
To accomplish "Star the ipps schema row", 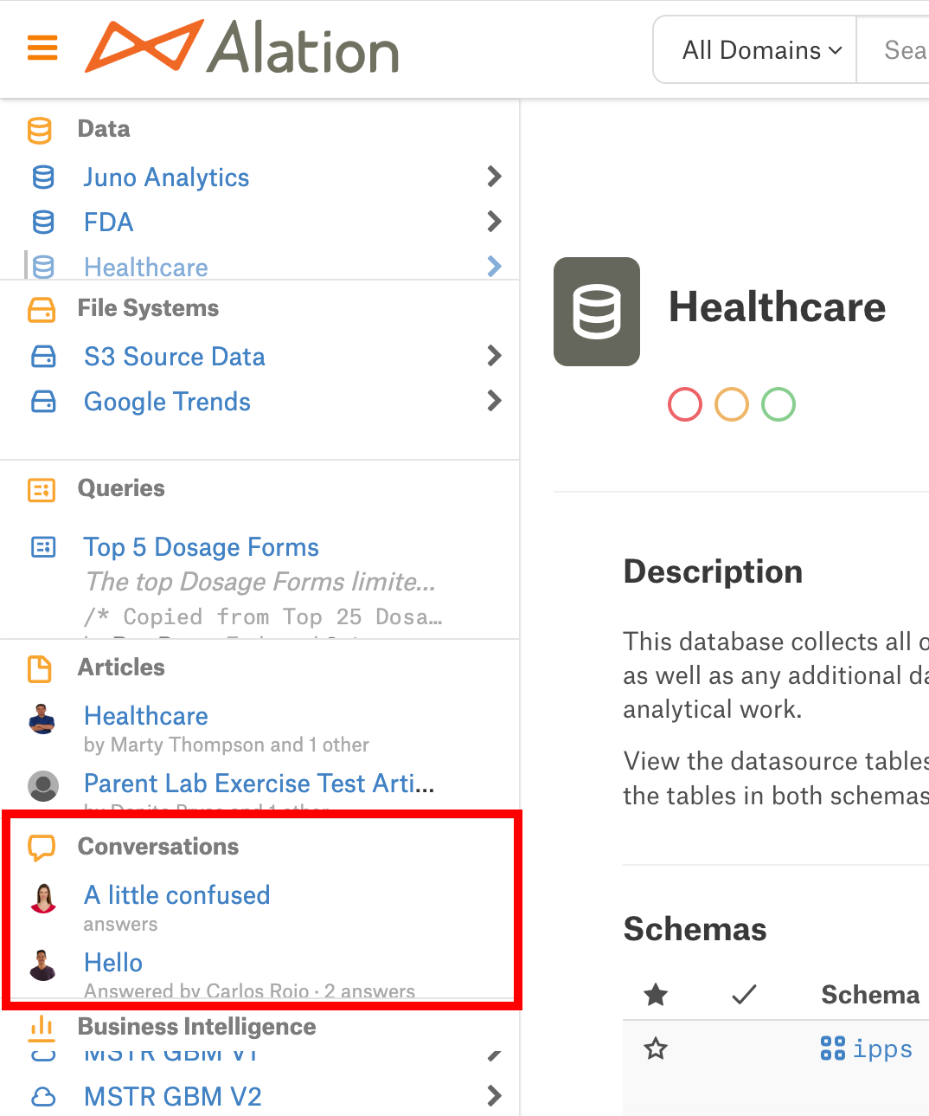I will click(656, 1049).
